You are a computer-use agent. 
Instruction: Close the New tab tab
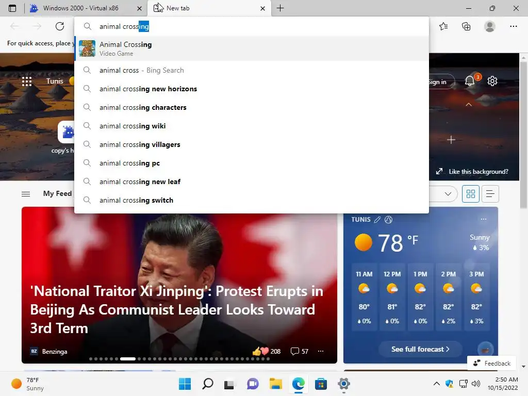point(262,8)
